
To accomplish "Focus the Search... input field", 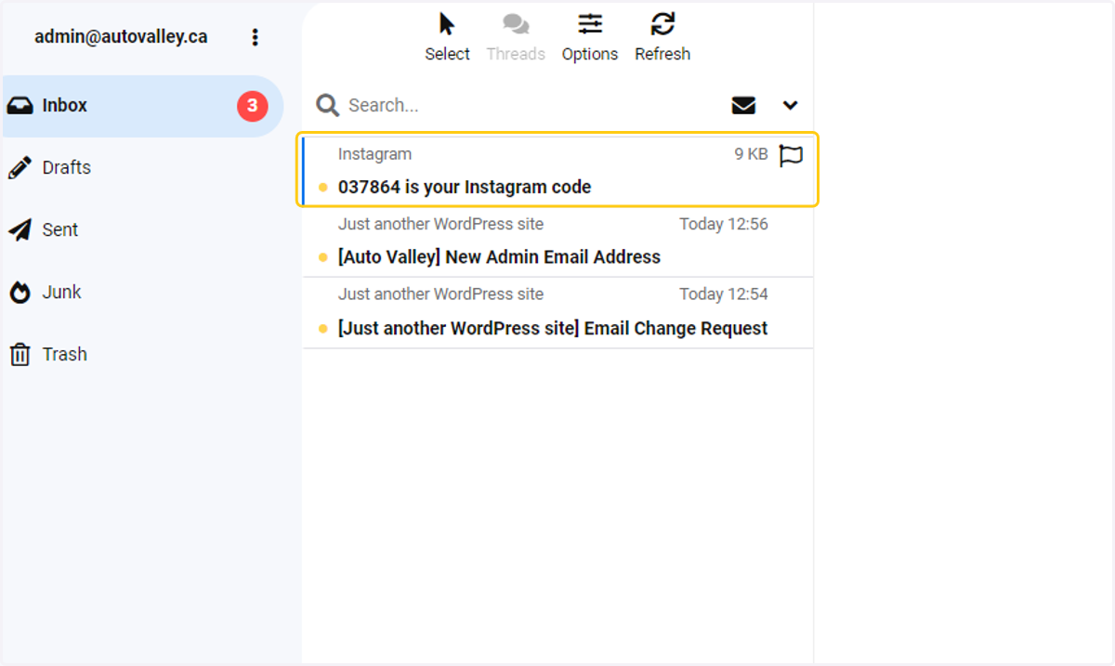I will (530, 105).
